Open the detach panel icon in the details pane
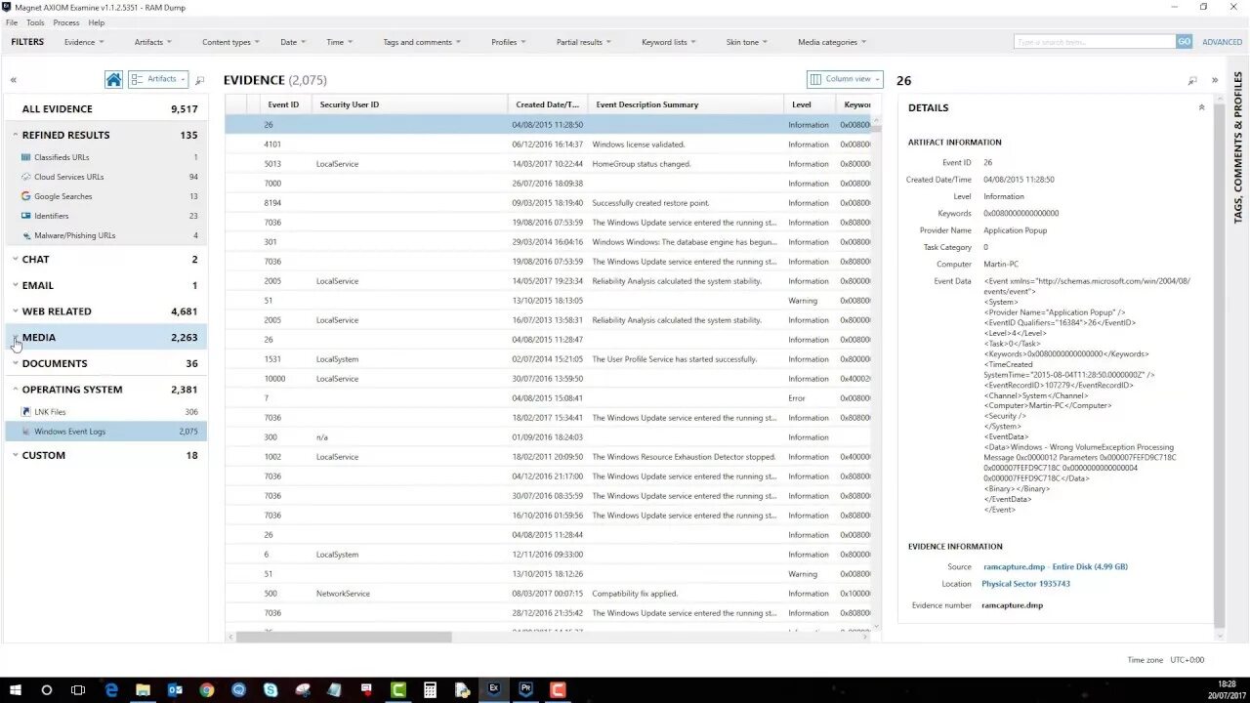Image resolution: width=1250 pixels, height=703 pixels. (x=1191, y=80)
